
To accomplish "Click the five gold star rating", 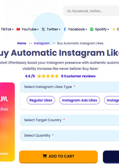I will coord(48,76).
